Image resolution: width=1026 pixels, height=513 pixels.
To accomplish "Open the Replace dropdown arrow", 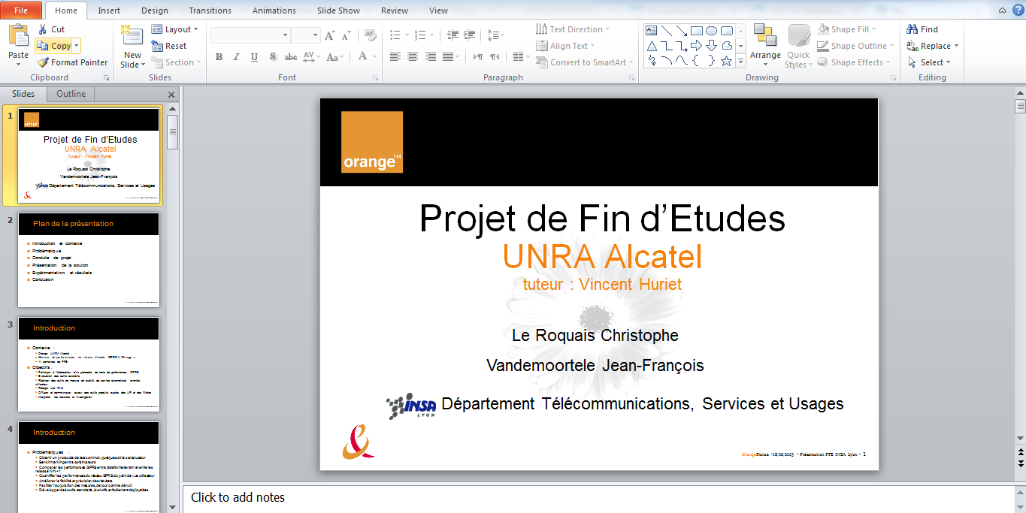I will point(956,46).
